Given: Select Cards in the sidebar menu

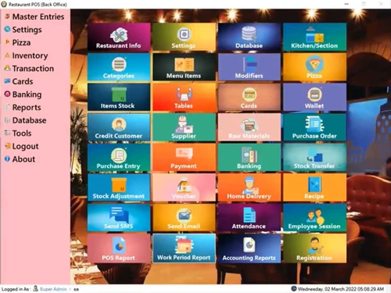Looking at the screenshot, I should [19, 81].
